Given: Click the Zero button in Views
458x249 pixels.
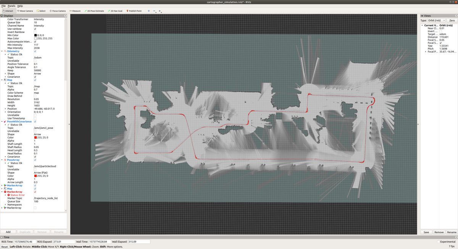Looking at the screenshot, I should pos(452,21).
